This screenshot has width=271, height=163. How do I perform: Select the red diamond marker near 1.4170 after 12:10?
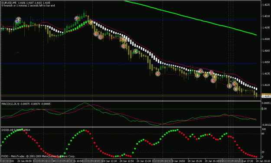[124, 46]
